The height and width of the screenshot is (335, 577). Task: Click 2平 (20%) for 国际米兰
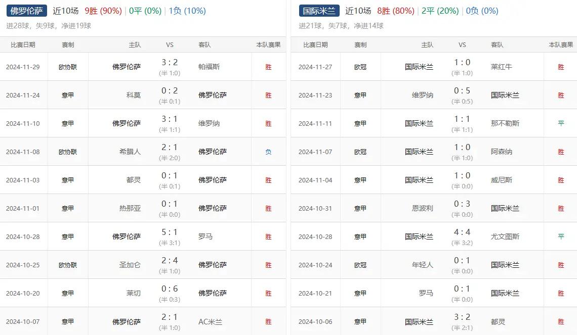click(440, 11)
